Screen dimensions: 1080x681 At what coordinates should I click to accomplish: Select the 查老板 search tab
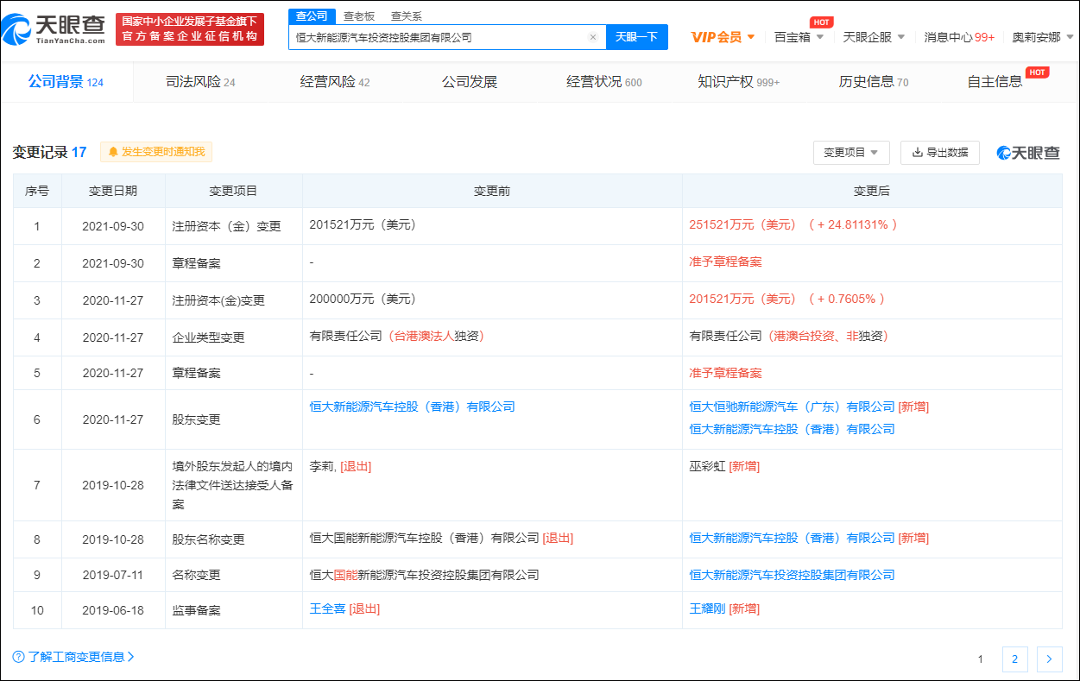358,16
